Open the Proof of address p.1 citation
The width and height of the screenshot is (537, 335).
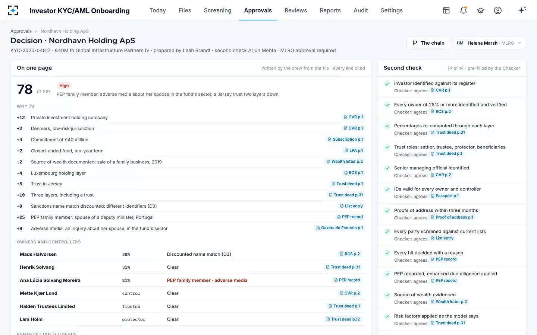(x=452, y=217)
